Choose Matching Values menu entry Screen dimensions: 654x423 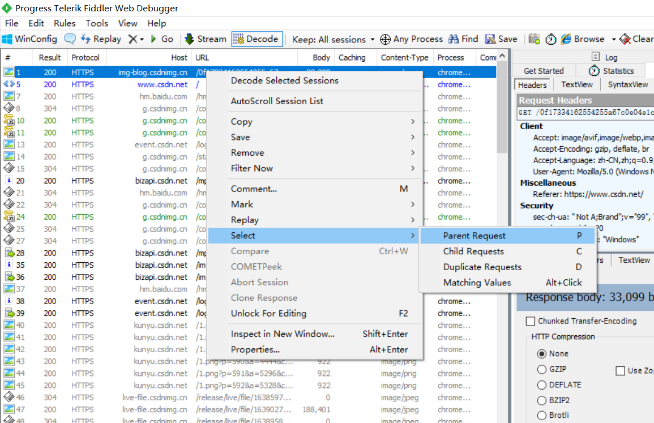click(507, 283)
